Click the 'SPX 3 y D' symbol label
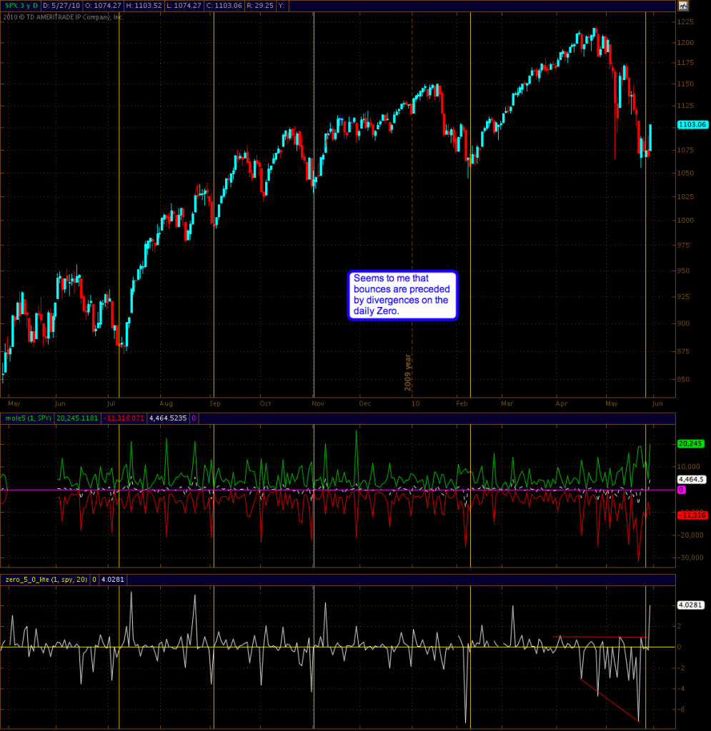The height and width of the screenshot is (731, 711). click(x=21, y=6)
